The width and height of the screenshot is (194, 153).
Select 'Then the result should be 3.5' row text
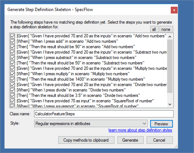[78, 96]
